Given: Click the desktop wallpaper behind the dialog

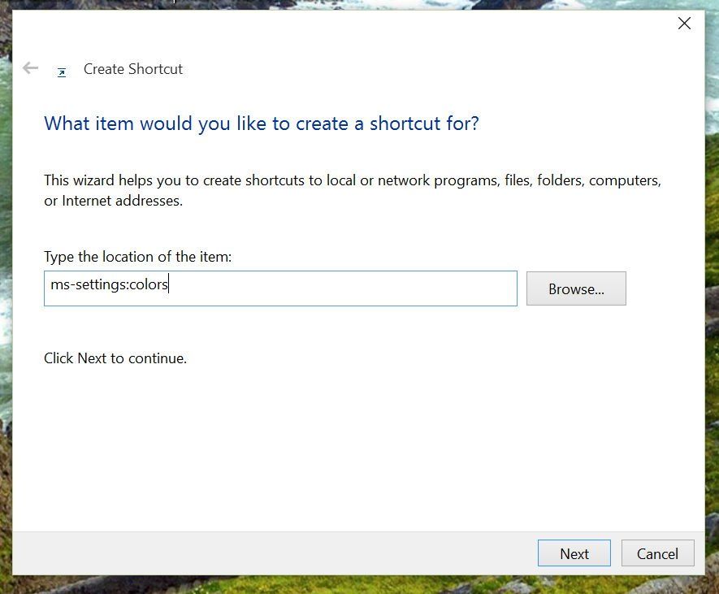Looking at the screenshot, I should point(715,325).
